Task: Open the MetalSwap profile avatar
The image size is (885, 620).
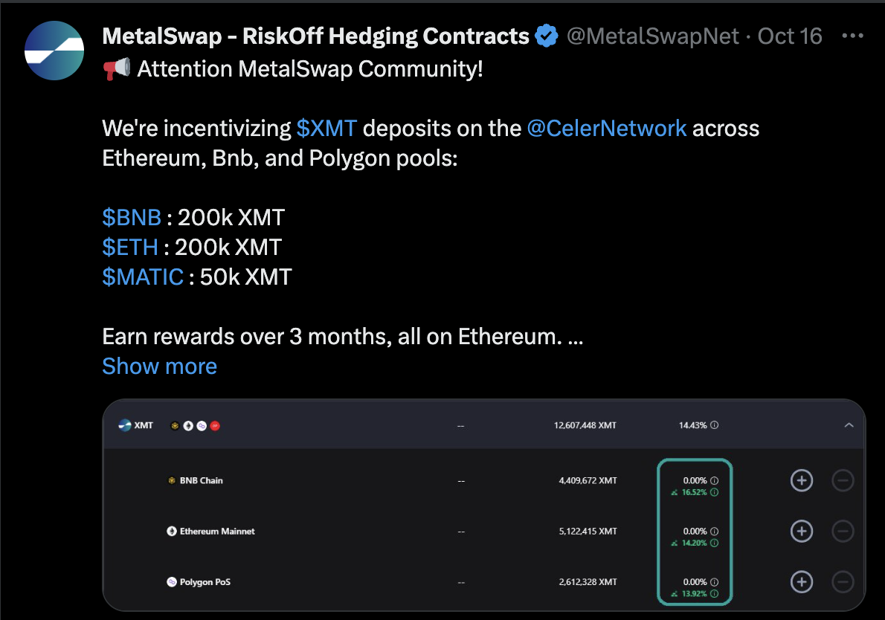Action: click(54, 51)
